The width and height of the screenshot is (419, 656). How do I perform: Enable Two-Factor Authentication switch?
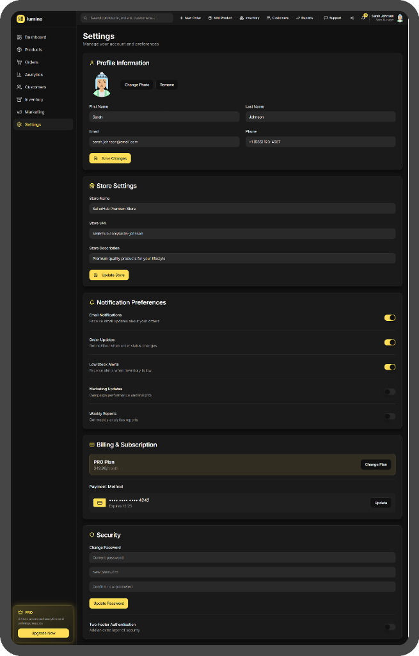point(390,627)
